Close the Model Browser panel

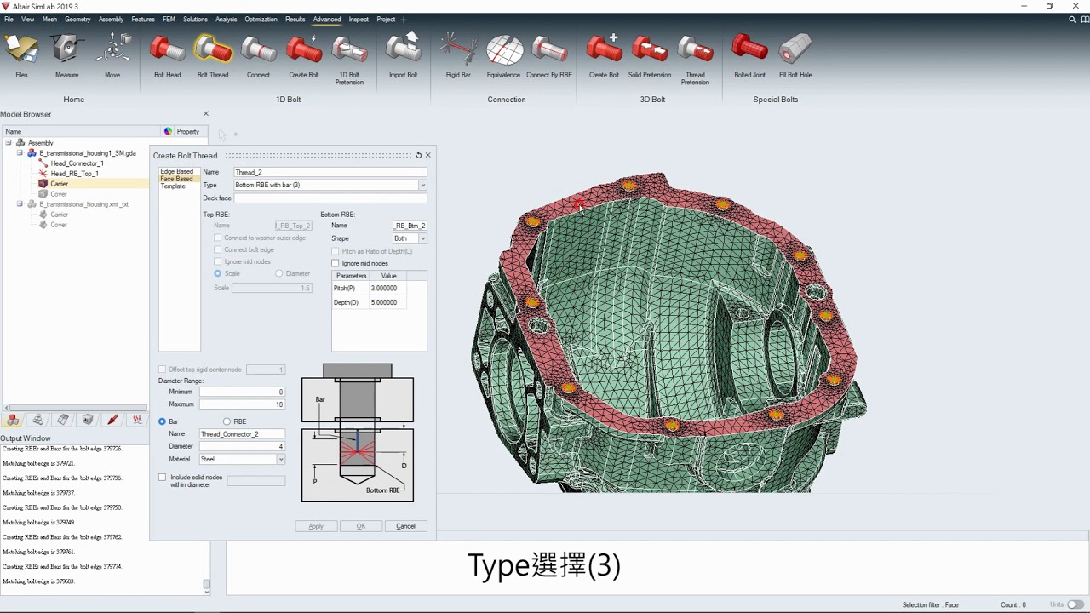coord(205,113)
